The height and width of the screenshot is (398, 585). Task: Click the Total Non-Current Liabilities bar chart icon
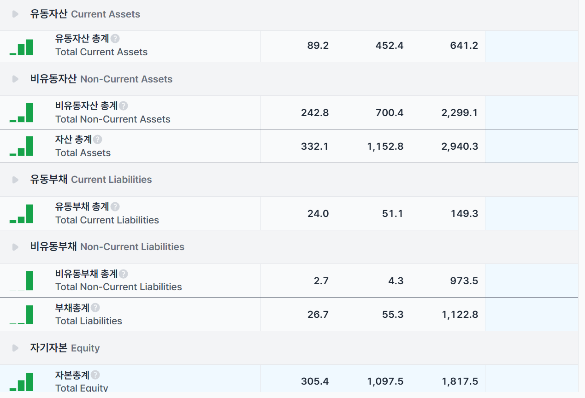pyautogui.click(x=21, y=281)
